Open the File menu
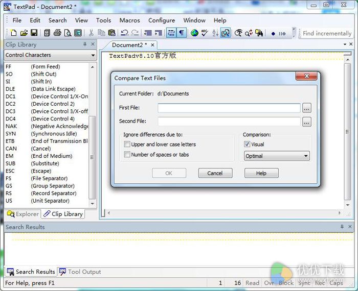358x291 pixels. point(17,20)
